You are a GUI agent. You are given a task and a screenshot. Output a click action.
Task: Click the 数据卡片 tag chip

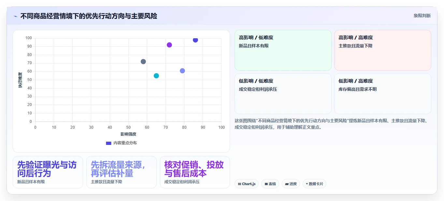[x=314, y=184]
